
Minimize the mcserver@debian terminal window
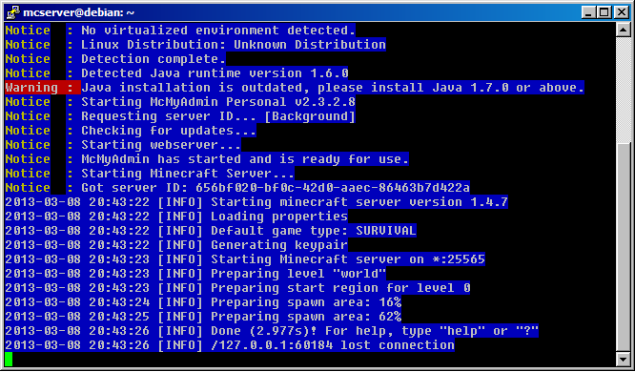coord(588,12)
